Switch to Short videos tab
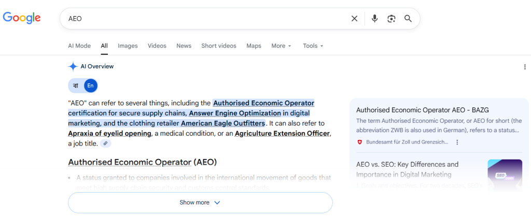Viewport: 531px width, 218px height. pyautogui.click(x=219, y=46)
